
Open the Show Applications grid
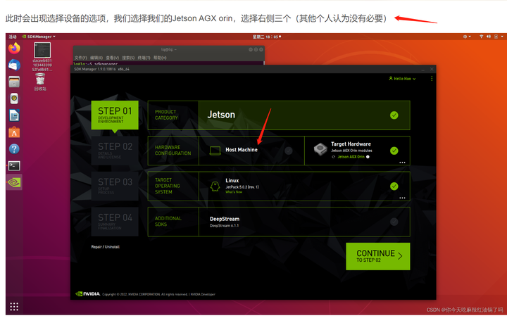coord(14,307)
